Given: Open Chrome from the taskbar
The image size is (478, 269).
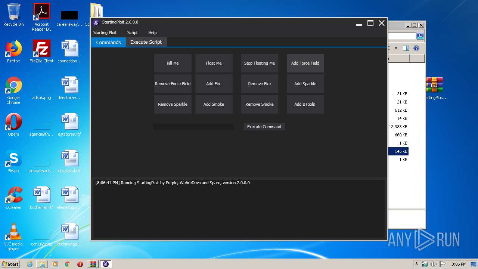Looking at the screenshot, I should pyautogui.click(x=68, y=264).
